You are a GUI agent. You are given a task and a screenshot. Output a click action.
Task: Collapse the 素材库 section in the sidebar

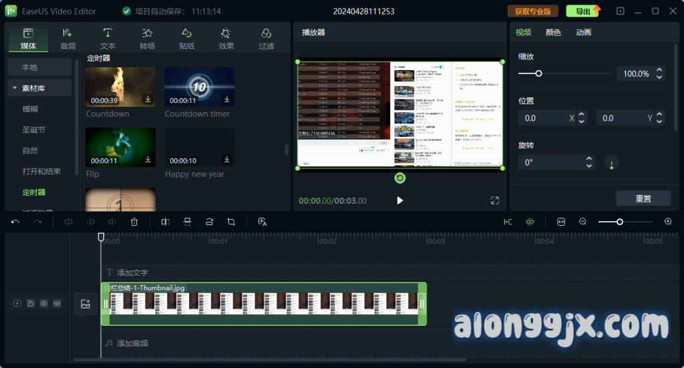point(14,88)
